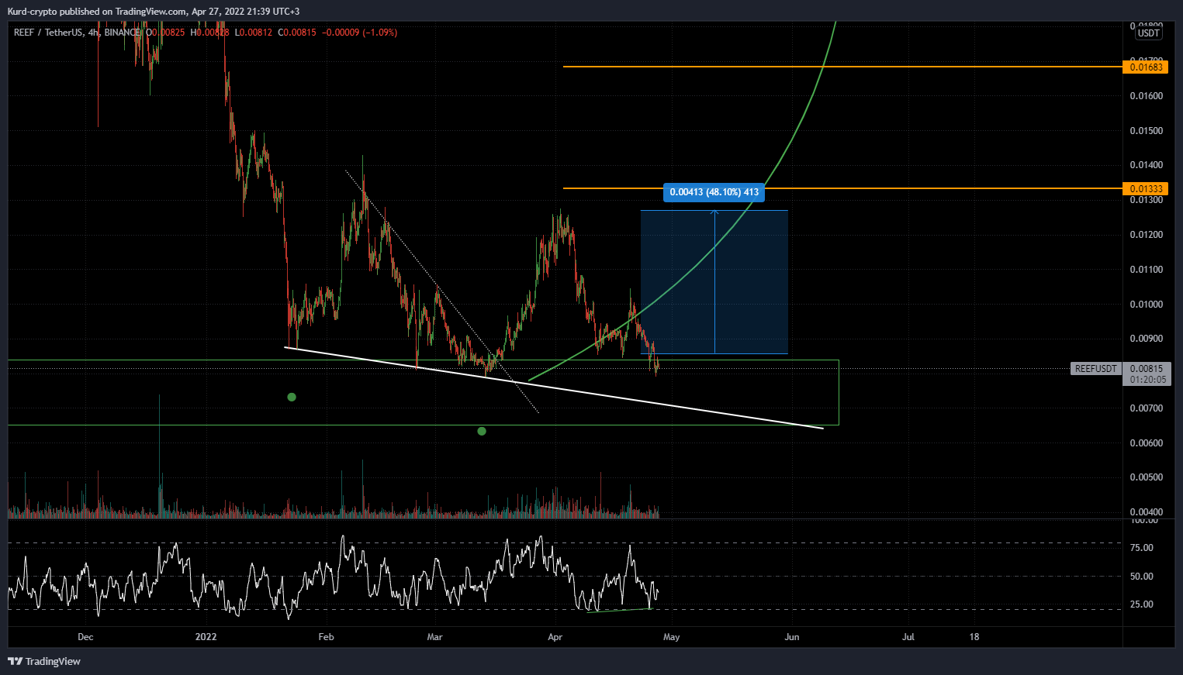
Task: Click the 2022 label on time axis
Action: [x=206, y=637]
